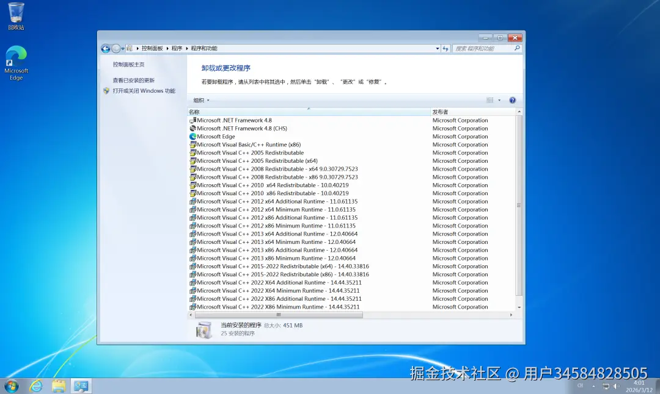
Task: Open the help question mark icon
Action: 512,100
